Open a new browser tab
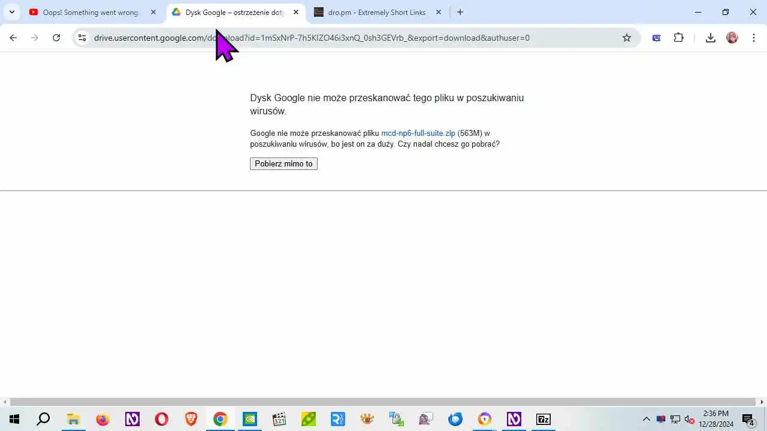 point(460,12)
